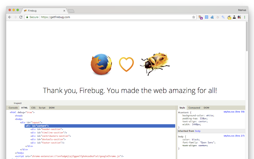Open the Firebug Lite beetle extension
The image size is (254, 159).
coord(239,17)
